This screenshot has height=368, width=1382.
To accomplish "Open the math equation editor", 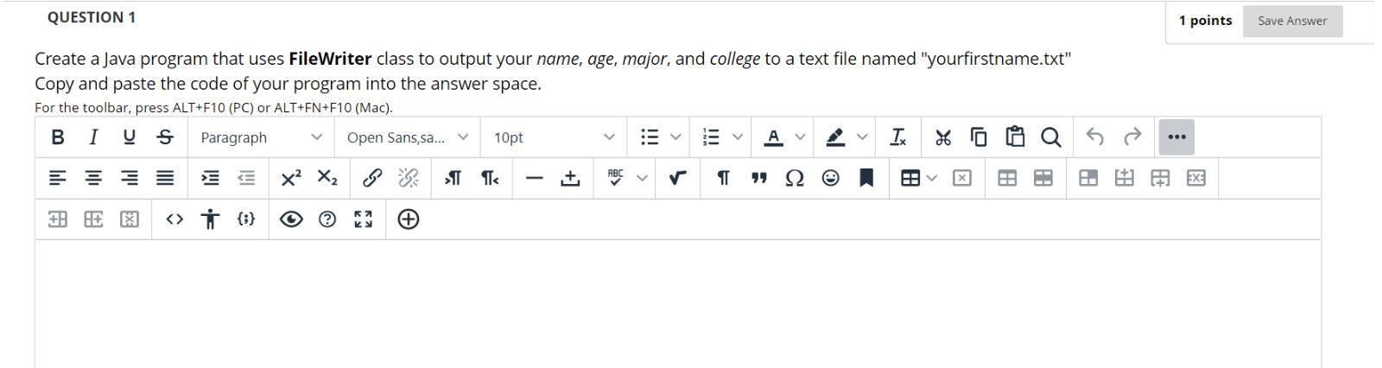I will tap(678, 178).
